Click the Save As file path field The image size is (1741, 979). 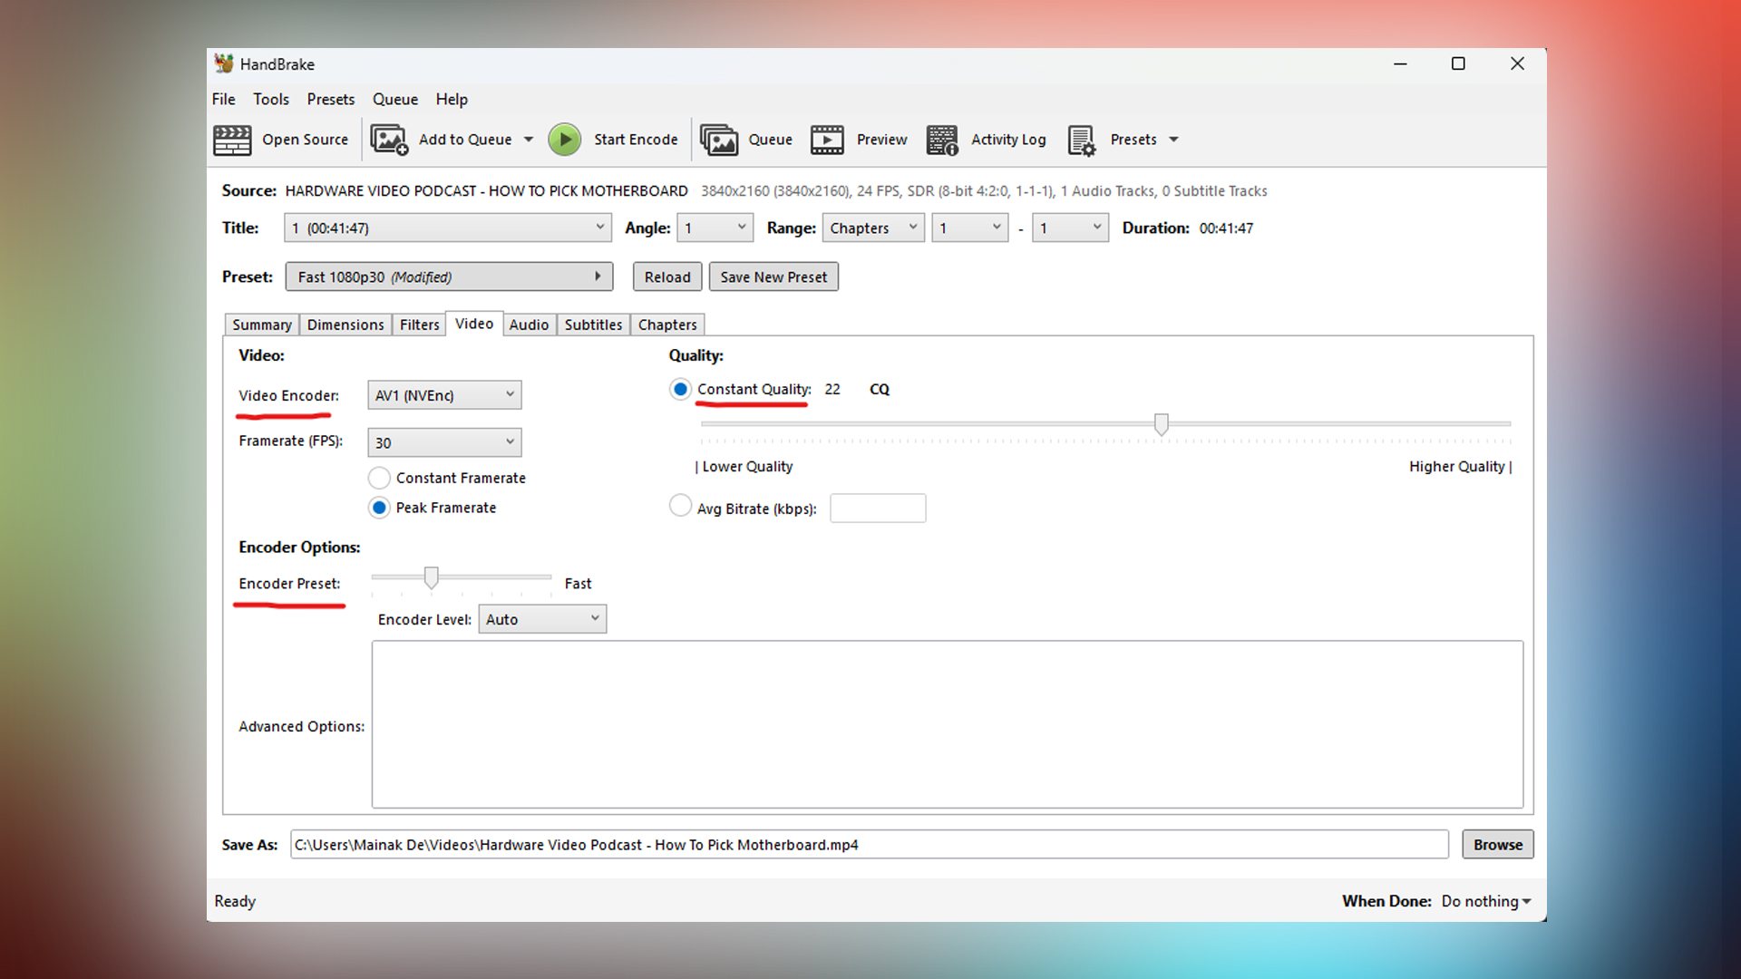pos(869,844)
